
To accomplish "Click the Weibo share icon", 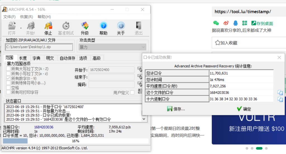I will [226, 23].
